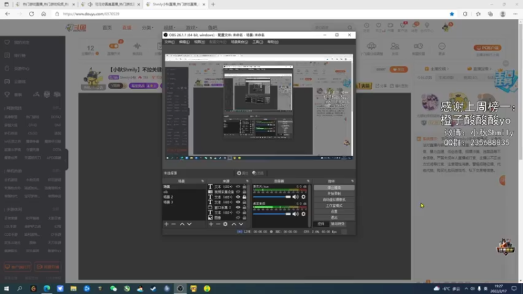523x294 pixels.
Task: Open 桌面音频 mixer settings gear
Action: point(303,214)
